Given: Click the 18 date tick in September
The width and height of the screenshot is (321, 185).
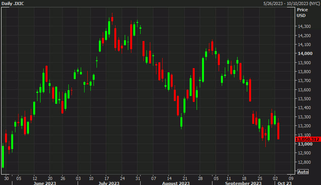Looking at the screenshot, I should tap(244, 178).
